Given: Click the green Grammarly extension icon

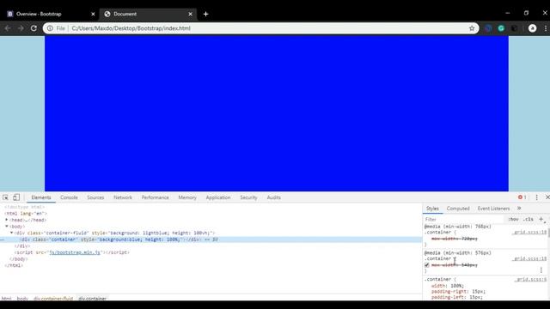Looking at the screenshot, I should pos(501,28).
